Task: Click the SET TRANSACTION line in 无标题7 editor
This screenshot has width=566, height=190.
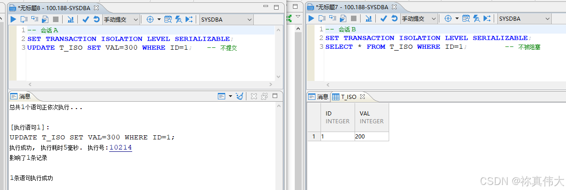Action: click(428, 38)
